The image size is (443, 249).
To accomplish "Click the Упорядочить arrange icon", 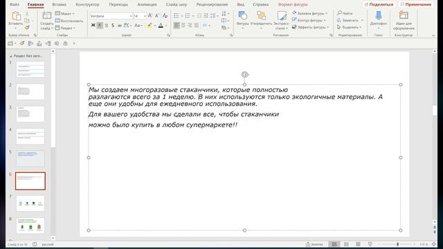I will [261, 16].
